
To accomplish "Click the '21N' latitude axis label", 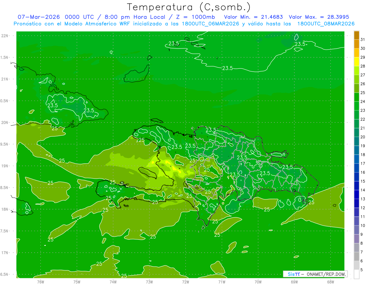I will 5,79.
